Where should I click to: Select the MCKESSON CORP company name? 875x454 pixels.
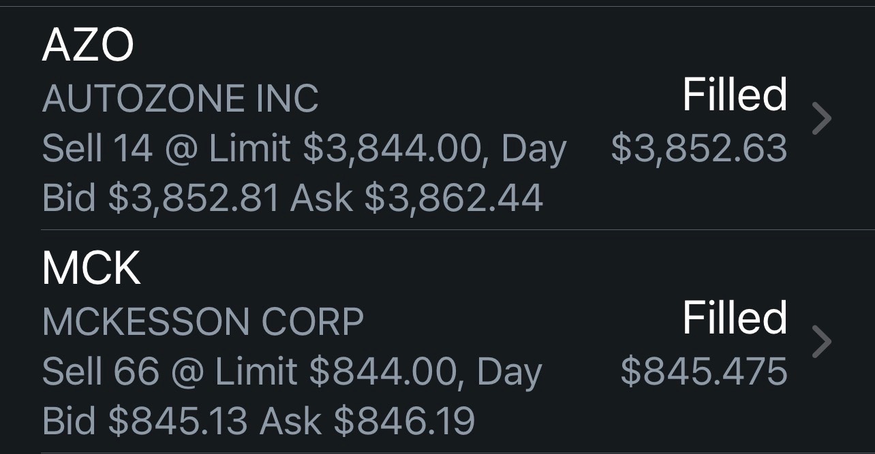pyautogui.click(x=202, y=322)
